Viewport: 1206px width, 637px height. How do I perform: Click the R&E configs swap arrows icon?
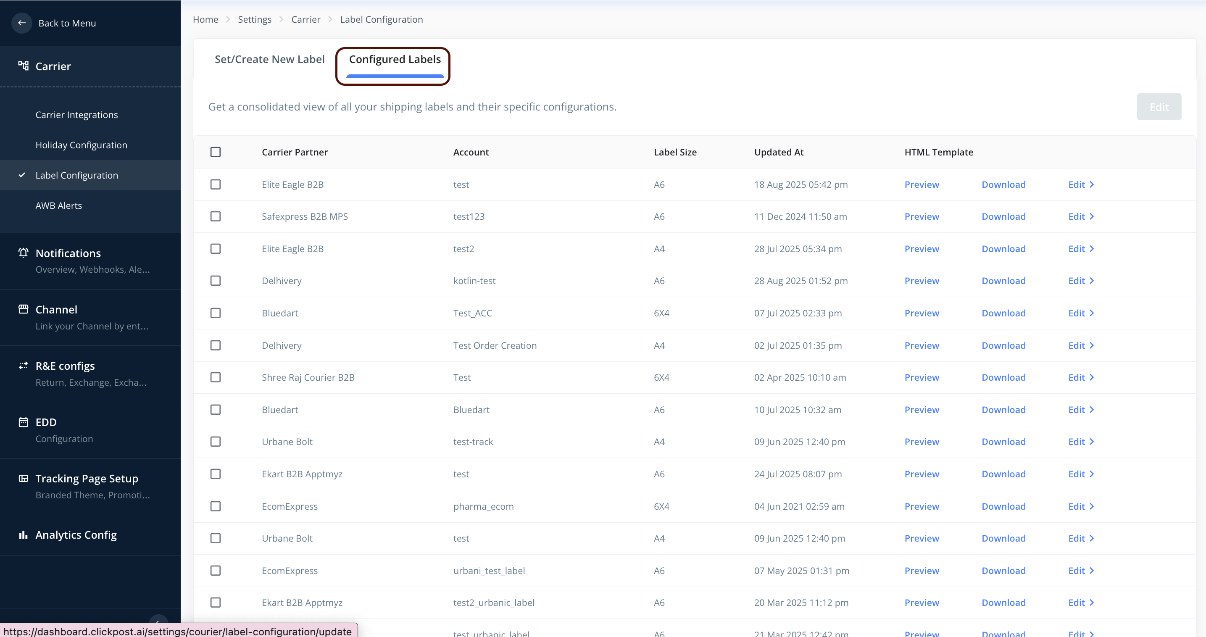(x=23, y=366)
